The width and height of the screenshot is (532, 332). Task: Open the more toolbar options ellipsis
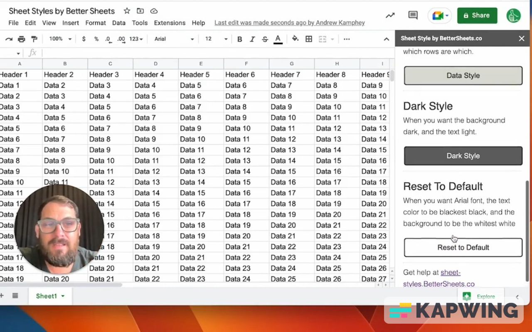(347, 39)
